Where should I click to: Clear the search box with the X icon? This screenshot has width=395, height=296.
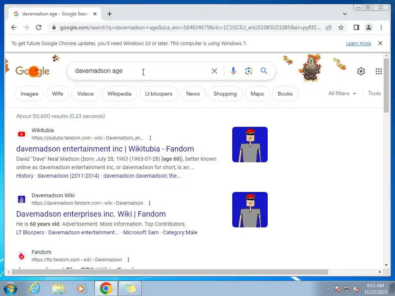(214, 71)
